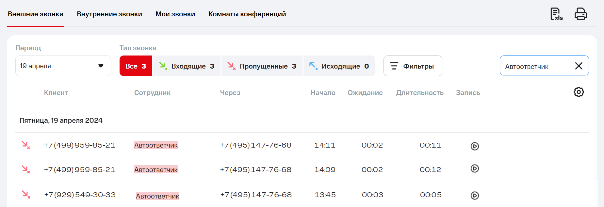The height and width of the screenshot is (207, 604).
Task: Click into the Автоответчик search input
Action: pyautogui.click(x=536, y=66)
